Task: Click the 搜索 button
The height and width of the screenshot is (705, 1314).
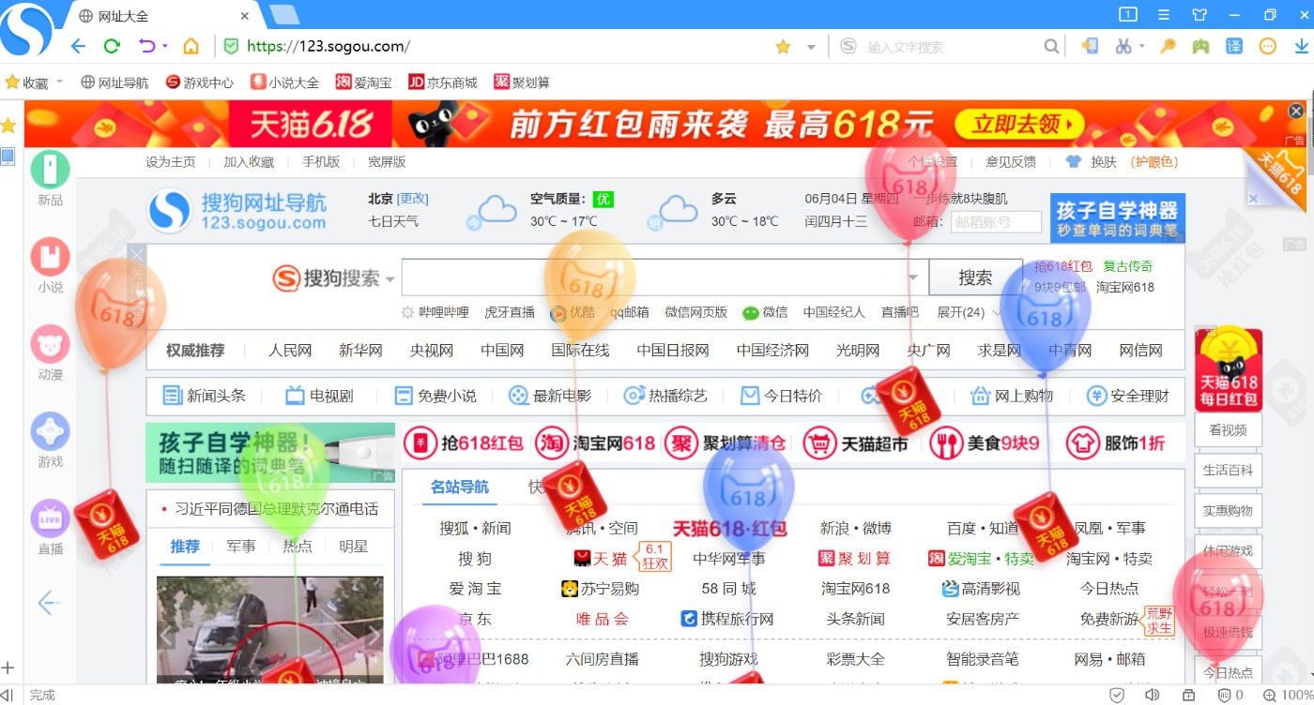Action: [x=975, y=277]
